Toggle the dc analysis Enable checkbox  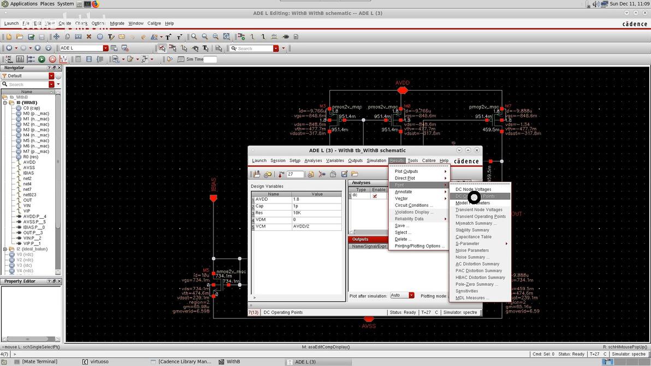coord(375,195)
